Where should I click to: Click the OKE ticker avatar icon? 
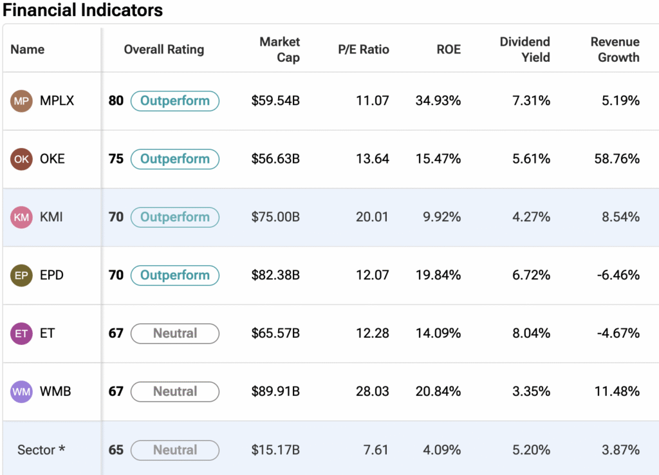tap(22, 159)
